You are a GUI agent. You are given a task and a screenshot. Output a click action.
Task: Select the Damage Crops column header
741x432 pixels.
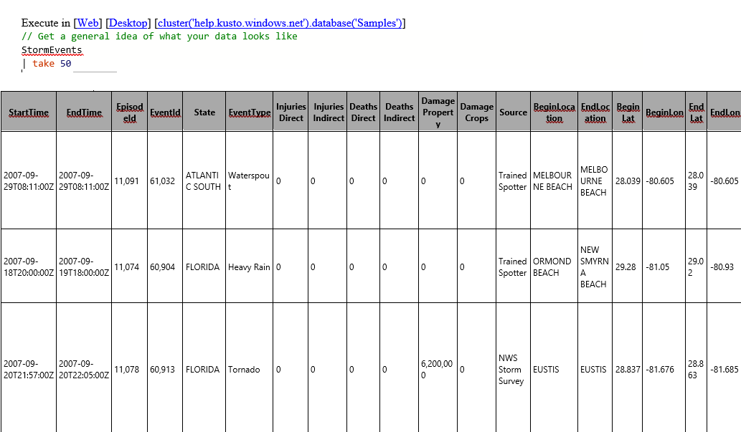coord(477,112)
